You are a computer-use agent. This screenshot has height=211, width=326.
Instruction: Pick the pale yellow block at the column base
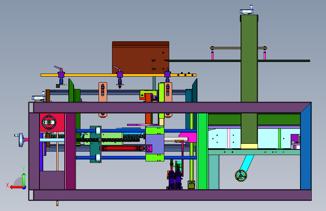pyautogui.click(x=249, y=146)
